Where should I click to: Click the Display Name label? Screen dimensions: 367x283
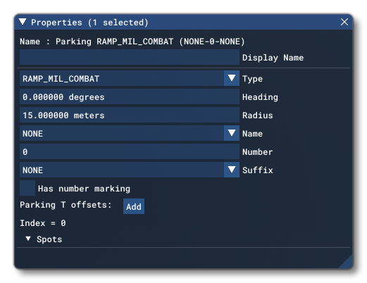point(273,58)
